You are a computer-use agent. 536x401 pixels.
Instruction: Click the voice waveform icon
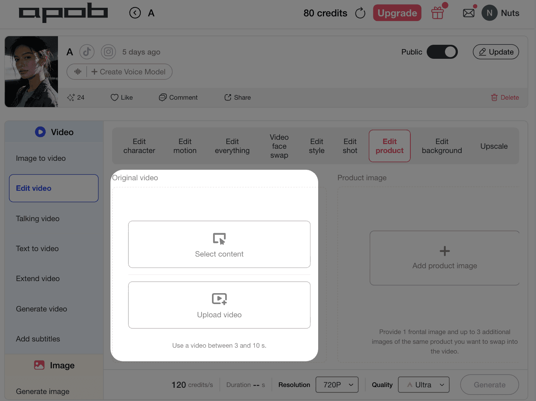click(78, 72)
